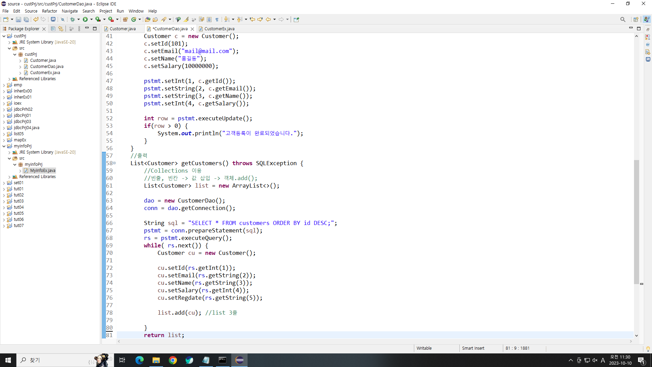The width and height of the screenshot is (652, 367).
Task: Toggle folding marker at line 58
Action: [x=114, y=163]
